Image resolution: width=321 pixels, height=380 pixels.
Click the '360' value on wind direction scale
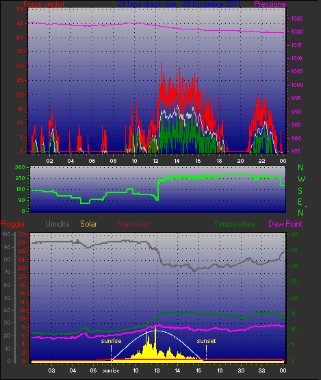[x=20, y=167]
